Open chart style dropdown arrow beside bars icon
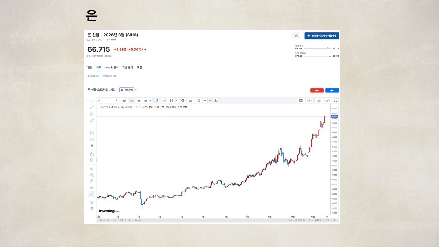Screen dimensions: 439x247 click(x=177, y=101)
